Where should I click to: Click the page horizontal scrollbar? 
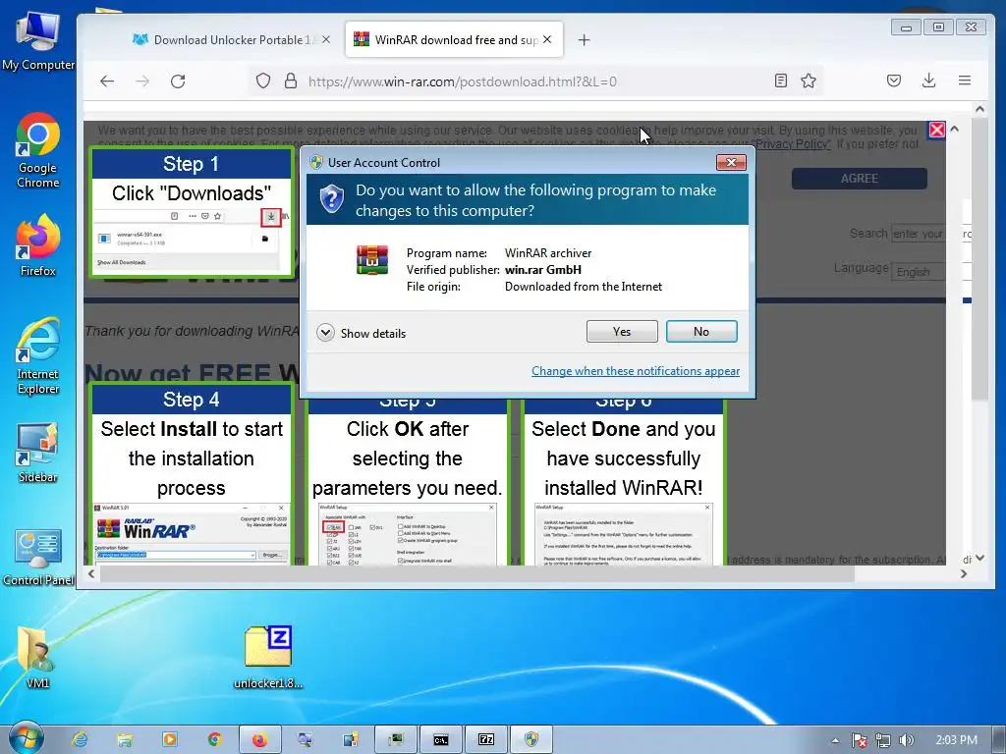point(476,573)
